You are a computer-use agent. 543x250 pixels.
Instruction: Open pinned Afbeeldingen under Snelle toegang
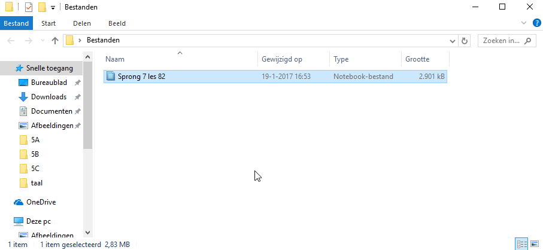click(x=52, y=126)
